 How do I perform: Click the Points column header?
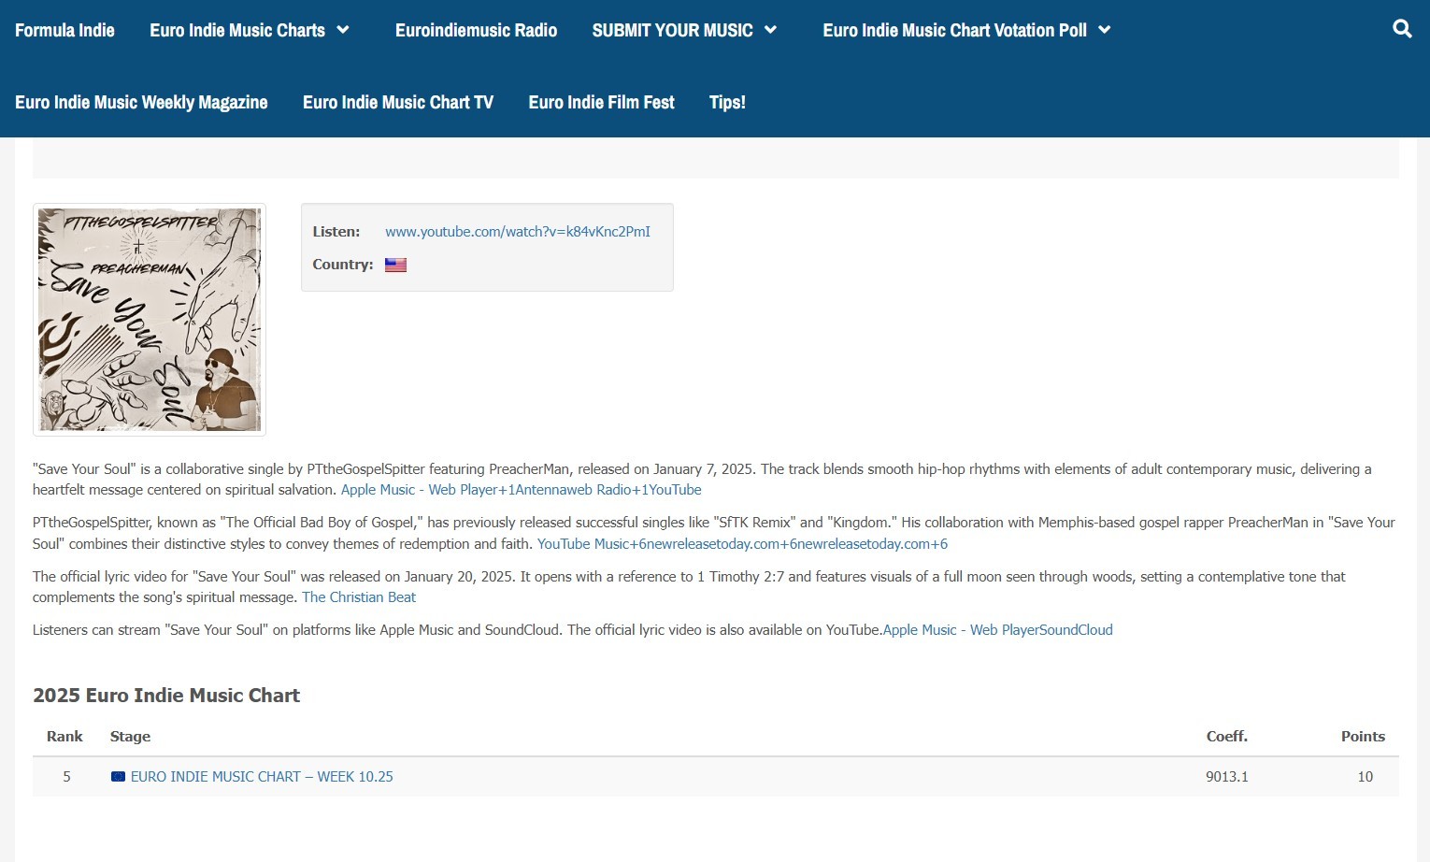[1363, 737]
